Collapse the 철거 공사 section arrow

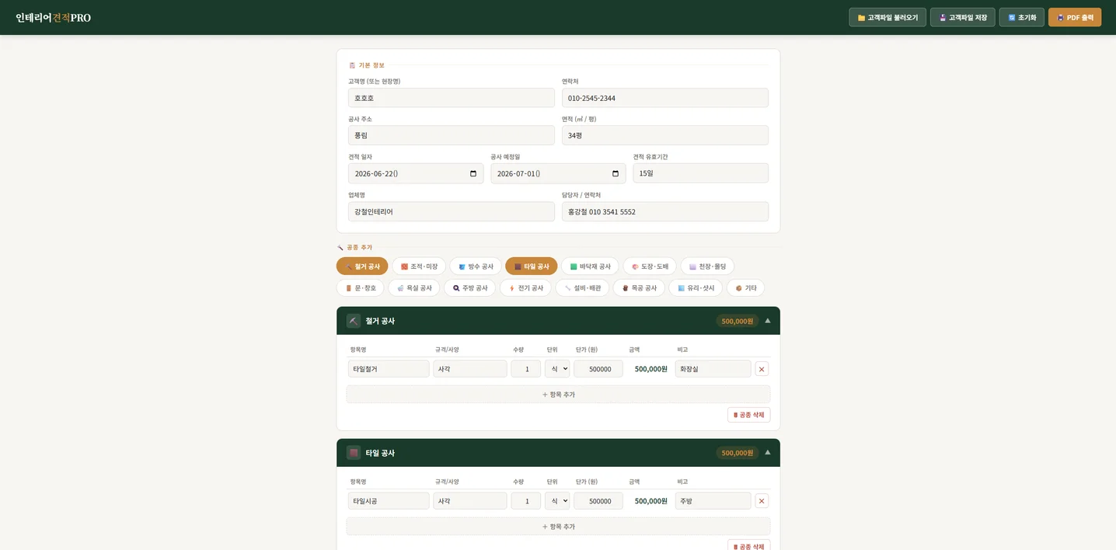pos(767,321)
